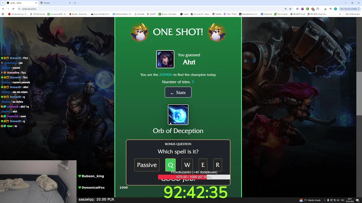362x203 pixels.
Task: Open the zoom magnifier icon in address bar
Action: (286, 9)
